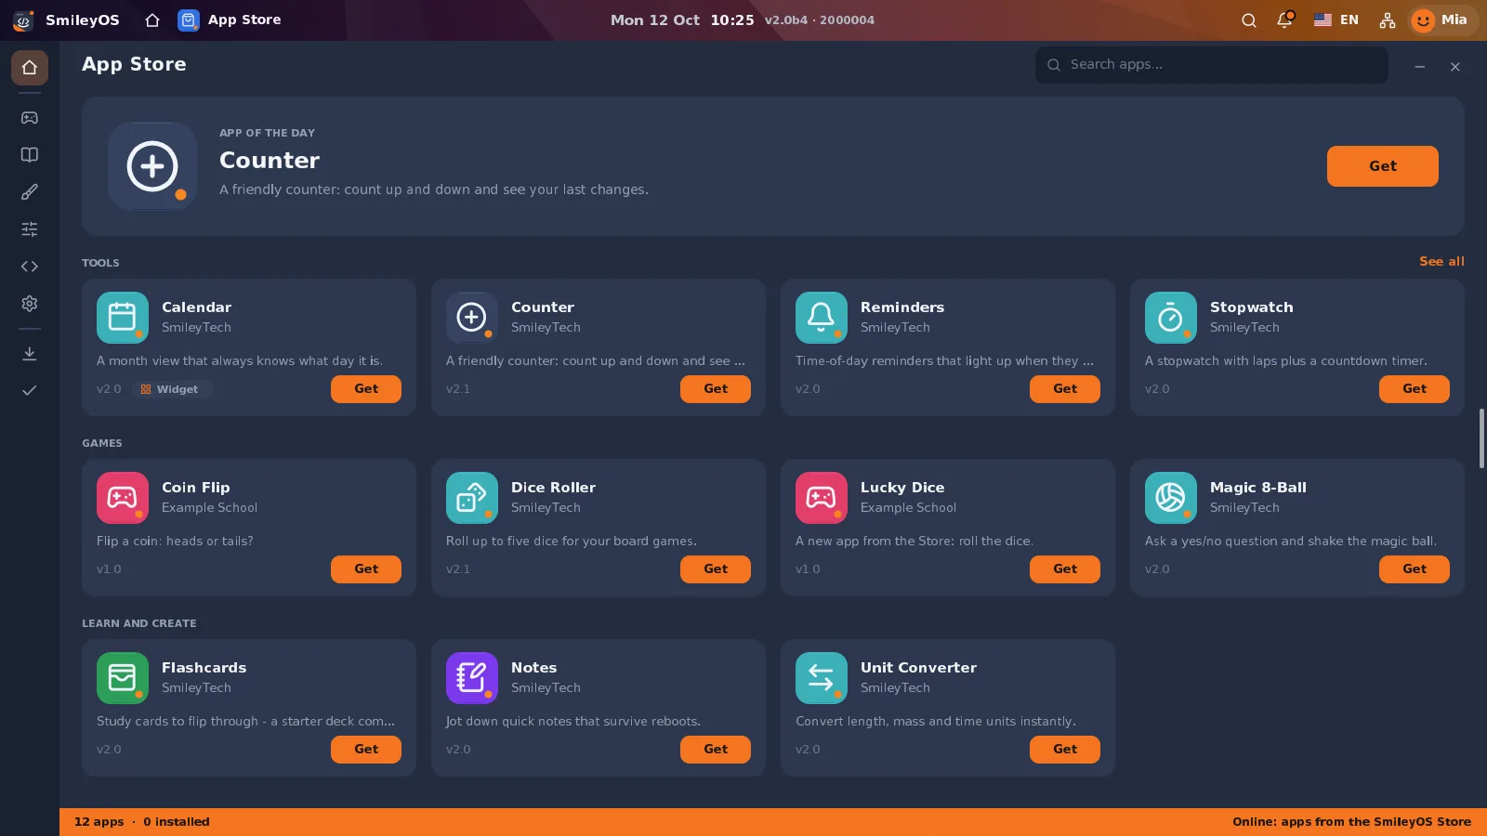The height and width of the screenshot is (836, 1487).
Task: Get the Unit Converter app
Action: tap(1065, 750)
